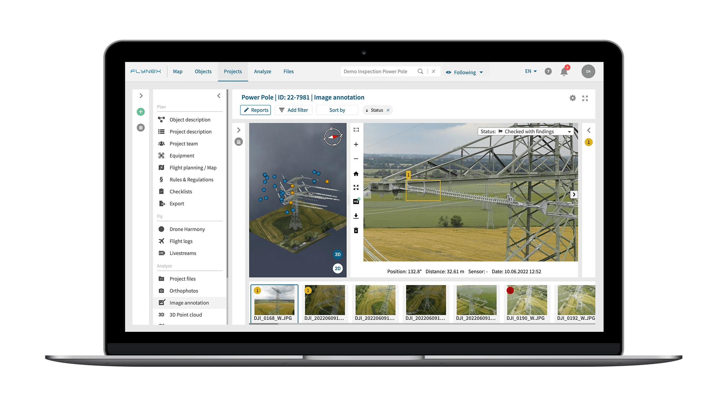The width and height of the screenshot is (723, 407).
Task: Open settings with the gear icon
Action: [x=572, y=98]
